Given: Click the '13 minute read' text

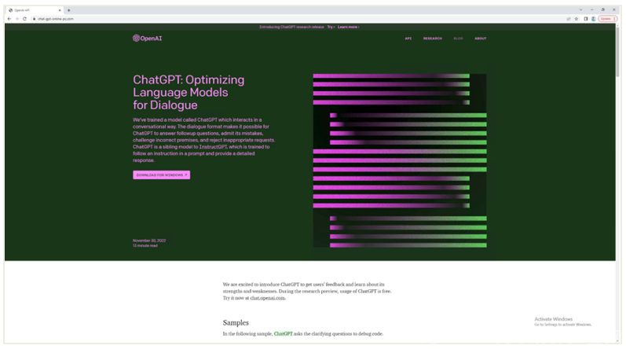Looking at the screenshot, I should [x=145, y=245].
